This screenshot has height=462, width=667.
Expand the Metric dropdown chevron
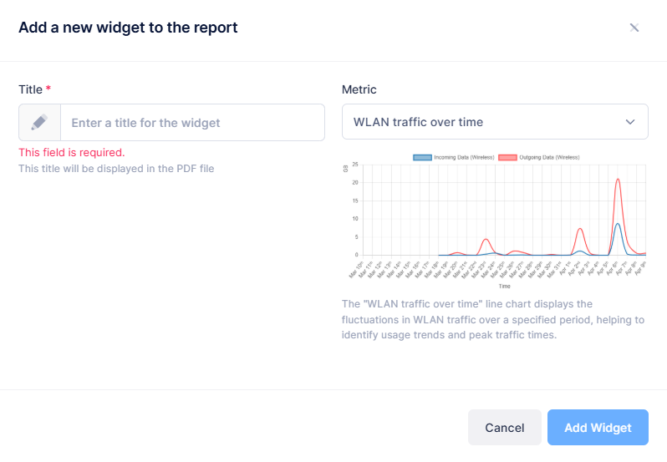[x=631, y=122]
